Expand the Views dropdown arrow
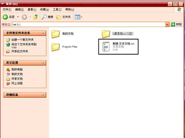This screenshot has width=185, height=138. (x=81, y=17)
